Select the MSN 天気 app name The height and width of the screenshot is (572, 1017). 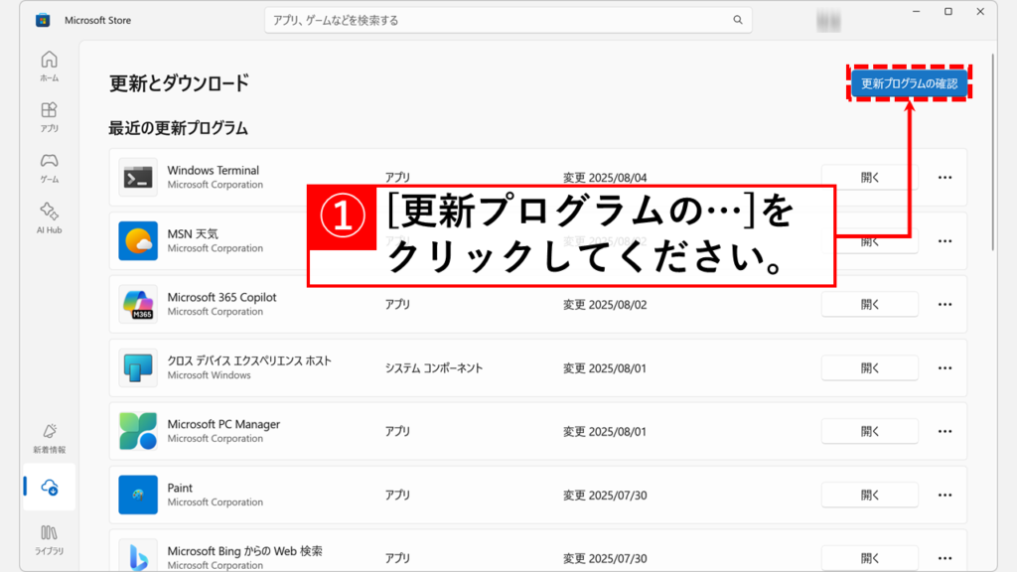[x=193, y=233]
